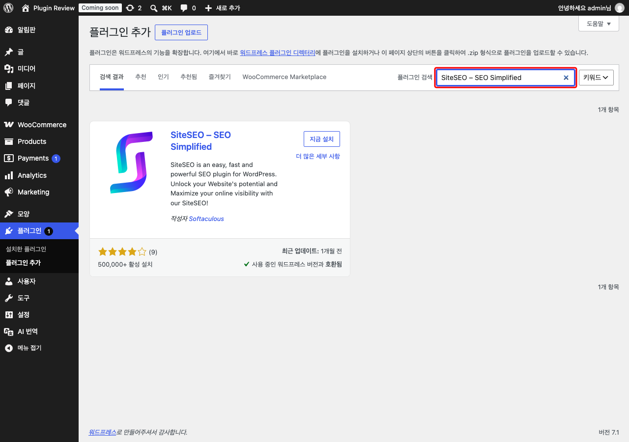Click the 플러그인 업로드 button

tap(181, 32)
